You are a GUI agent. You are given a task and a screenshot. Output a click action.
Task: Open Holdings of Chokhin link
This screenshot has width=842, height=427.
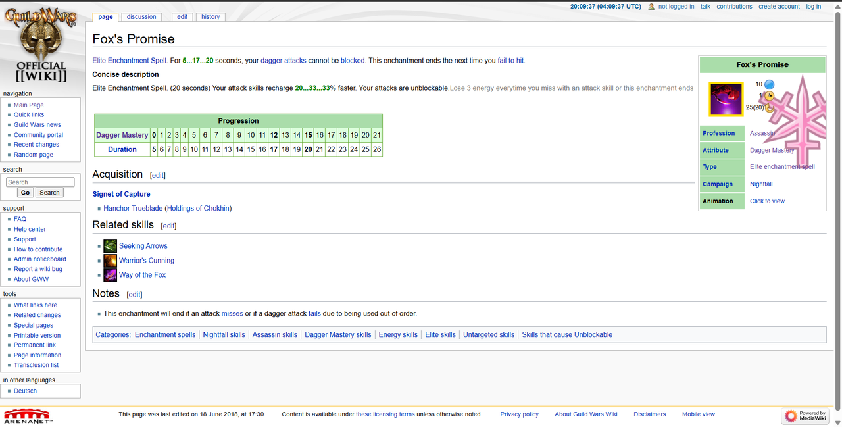coord(197,209)
